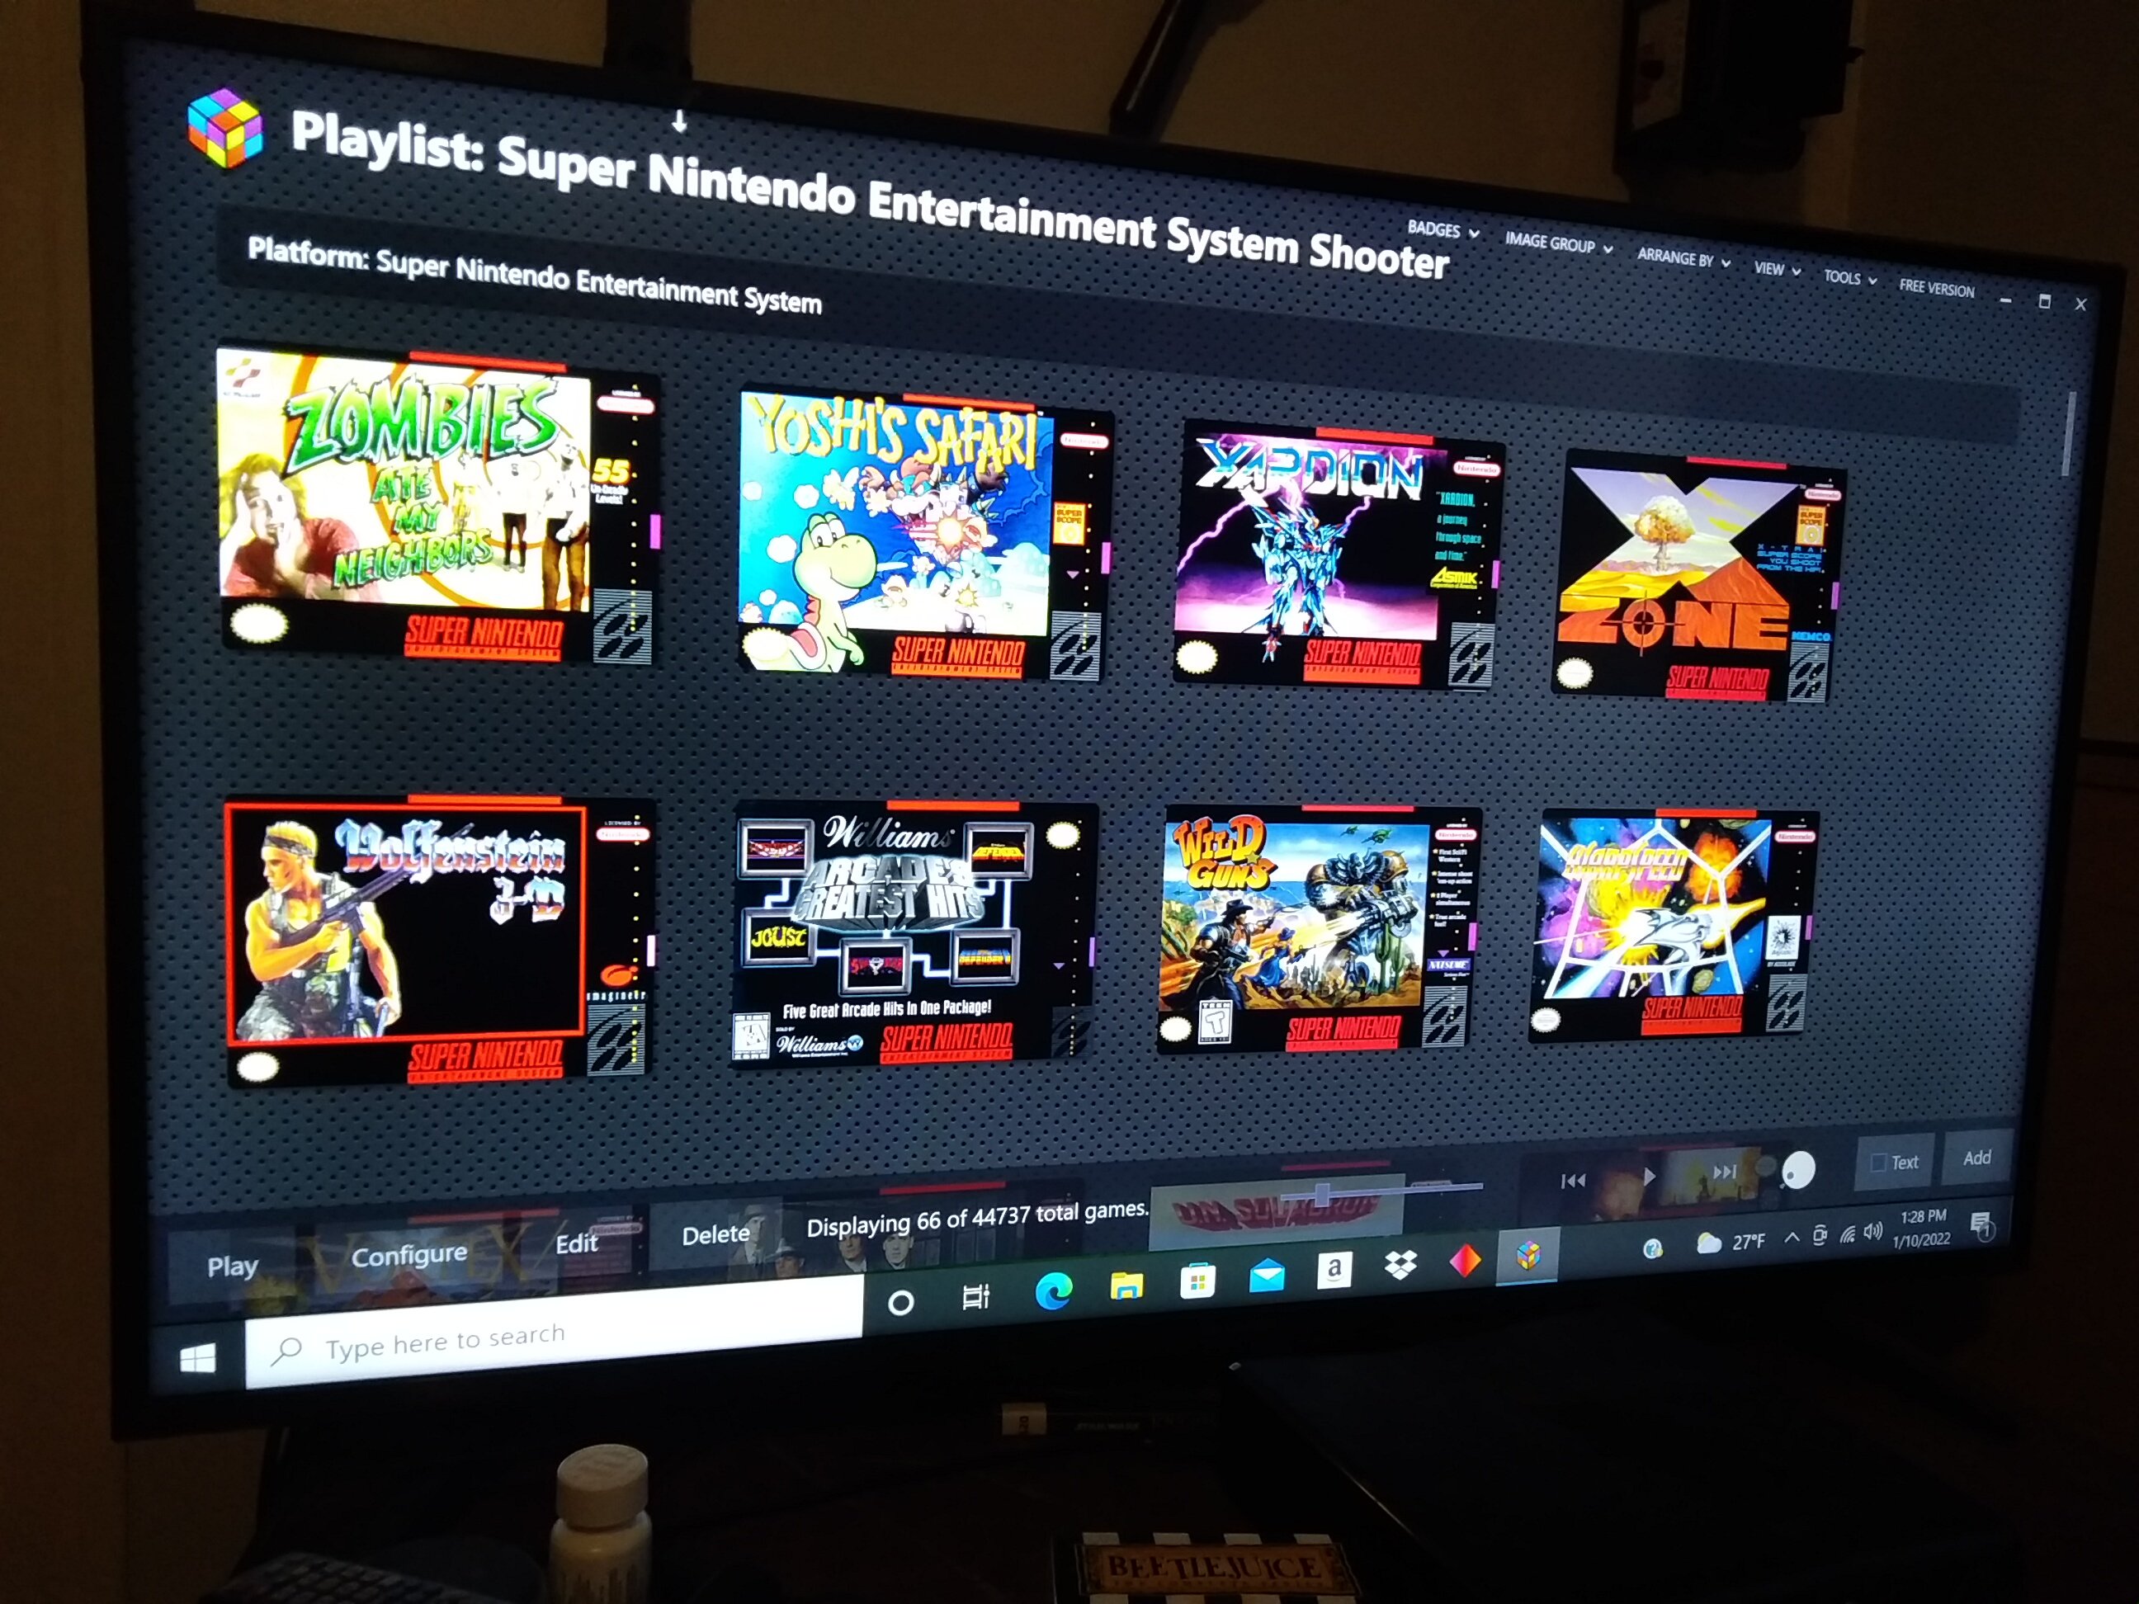
Task: Open the Image Group dropdown
Action: click(x=1558, y=243)
